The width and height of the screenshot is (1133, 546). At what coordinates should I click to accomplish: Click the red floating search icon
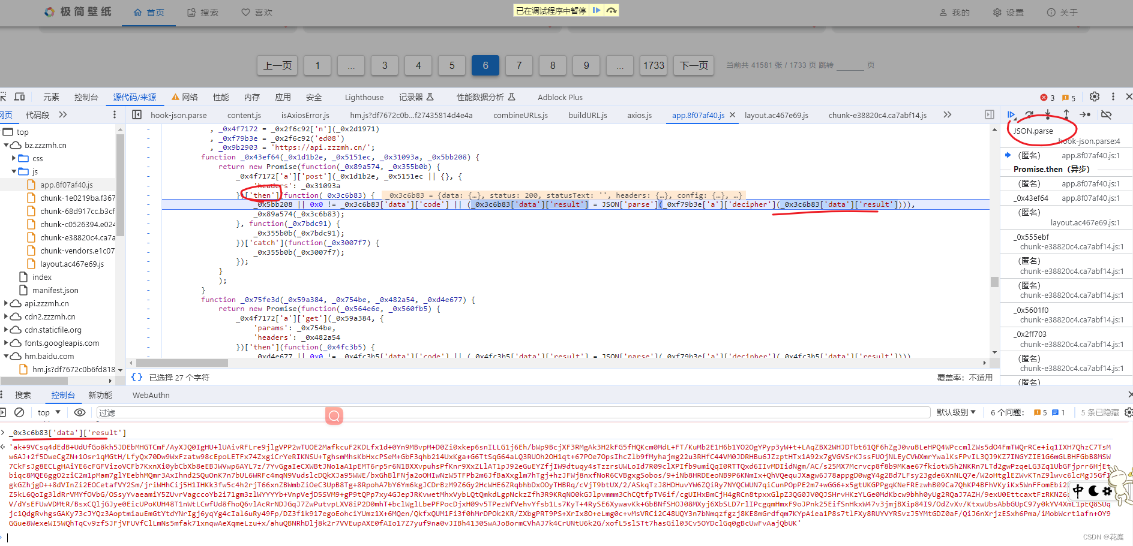(334, 415)
